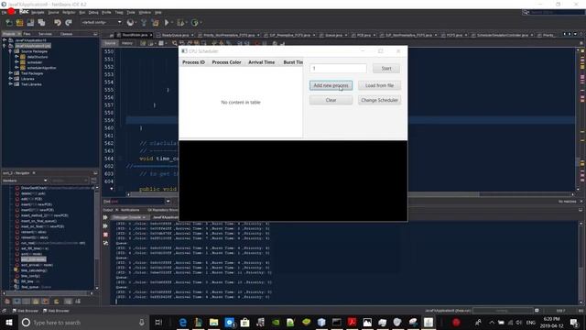Expand the Libraries tree node
Viewport: 586px width, 330px height.
point(10,79)
